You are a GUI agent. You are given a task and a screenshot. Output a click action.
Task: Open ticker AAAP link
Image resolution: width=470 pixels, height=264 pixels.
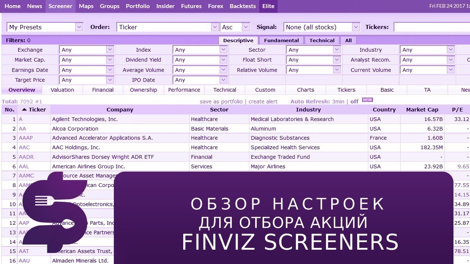(26, 138)
